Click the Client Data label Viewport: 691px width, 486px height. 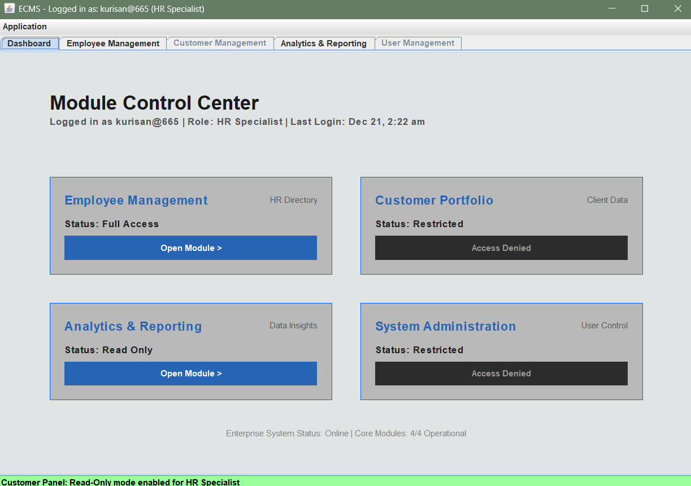[x=607, y=200]
